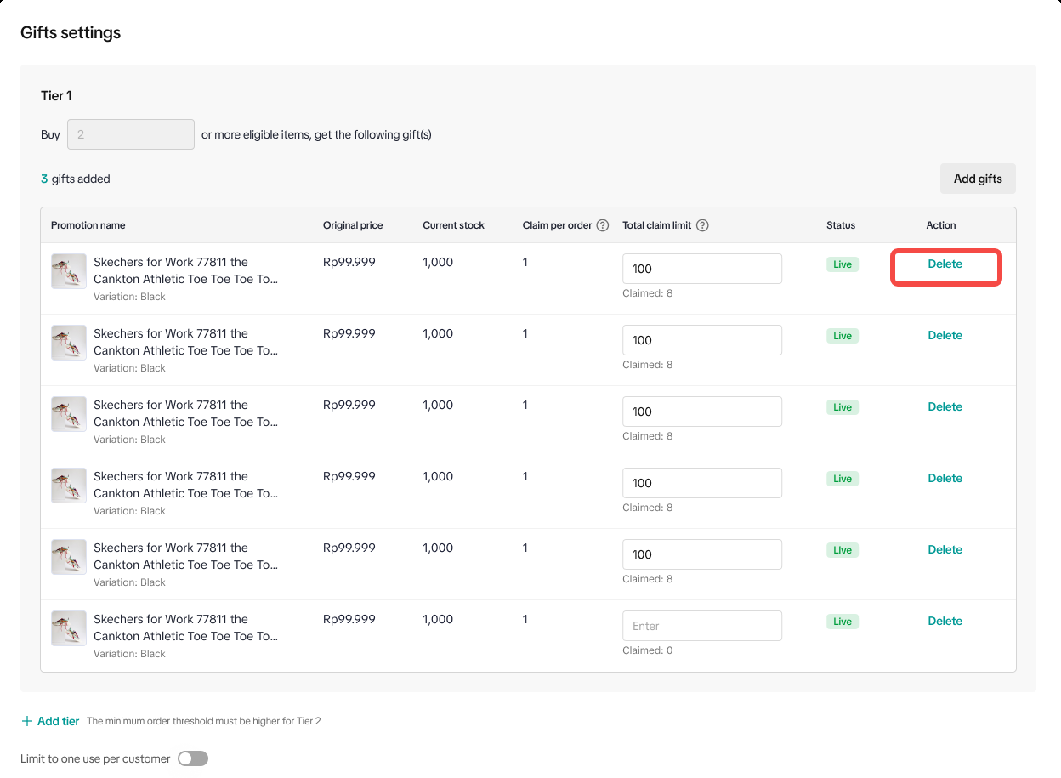Delete the third row's gift

(945, 407)
